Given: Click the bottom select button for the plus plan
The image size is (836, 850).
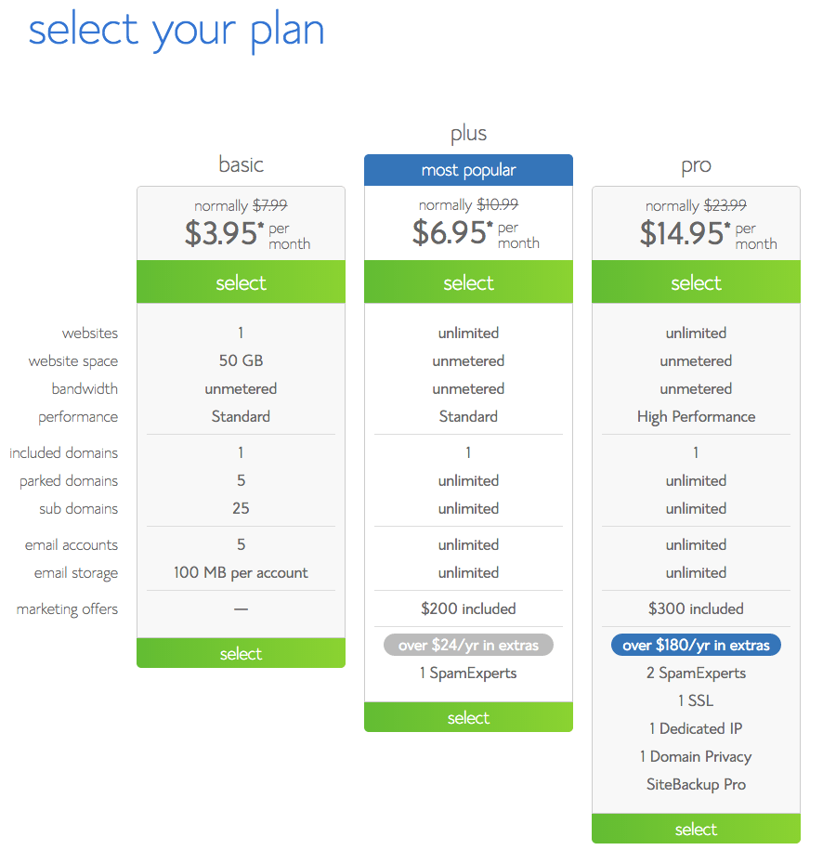Looking at the screenshot, I should point(468,717).
